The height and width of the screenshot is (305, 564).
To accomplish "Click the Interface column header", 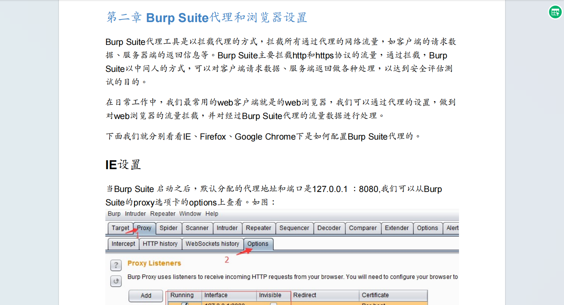I will pyautogui.click(x=229, y=295).
